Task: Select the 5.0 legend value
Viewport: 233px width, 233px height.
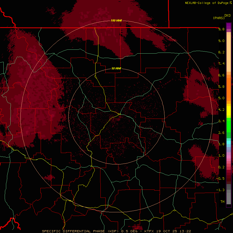Action: pos(221,98)
